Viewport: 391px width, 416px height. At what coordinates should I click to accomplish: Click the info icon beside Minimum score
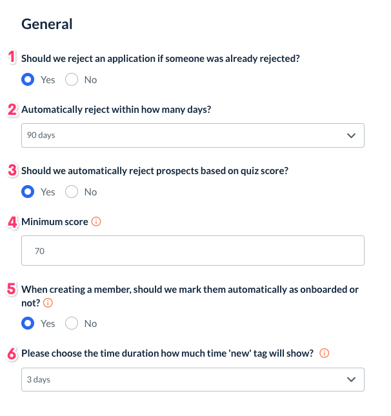point(97,222)
